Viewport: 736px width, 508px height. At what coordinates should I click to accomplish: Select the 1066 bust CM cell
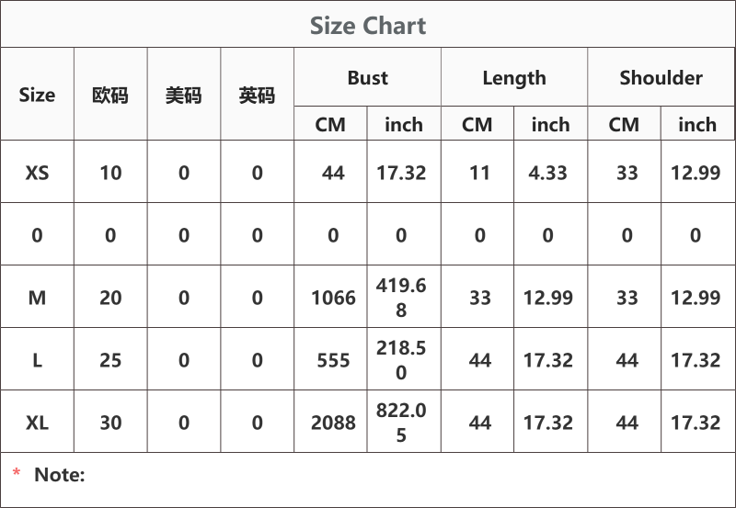click(333, 298)
